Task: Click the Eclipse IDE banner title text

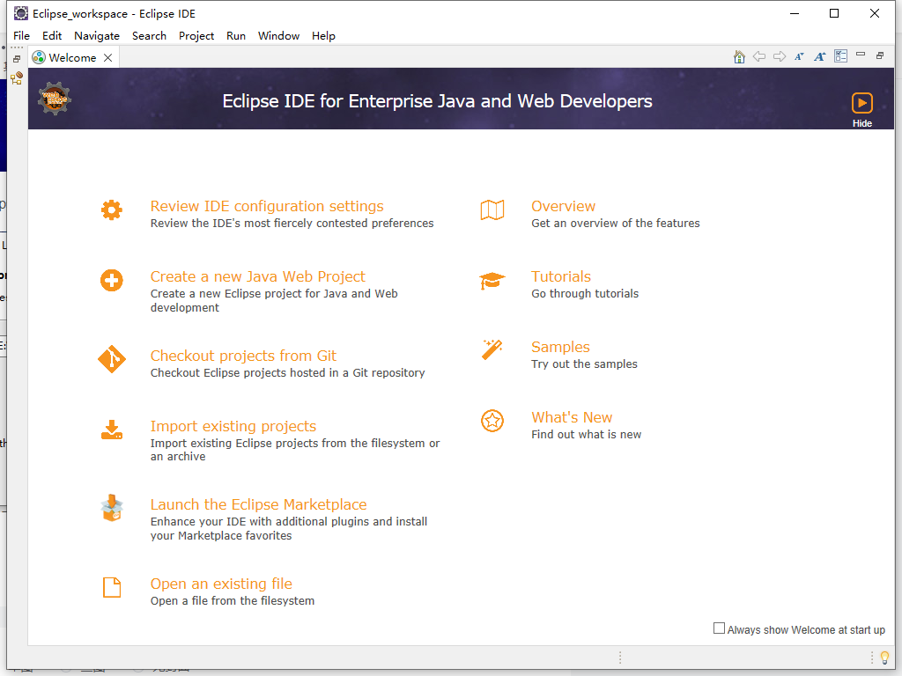Action: [x=437, y=101]
